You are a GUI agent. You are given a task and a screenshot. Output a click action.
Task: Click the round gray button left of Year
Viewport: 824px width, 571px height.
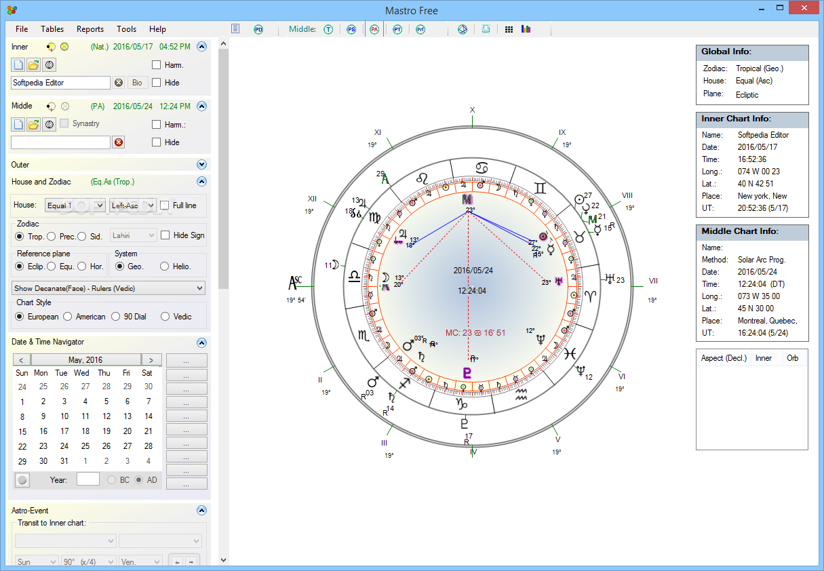tap(22, 480)
